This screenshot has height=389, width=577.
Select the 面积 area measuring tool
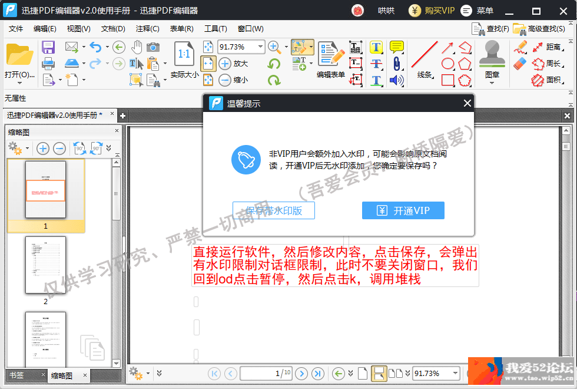pyautogui.click(x=548, y=80)
